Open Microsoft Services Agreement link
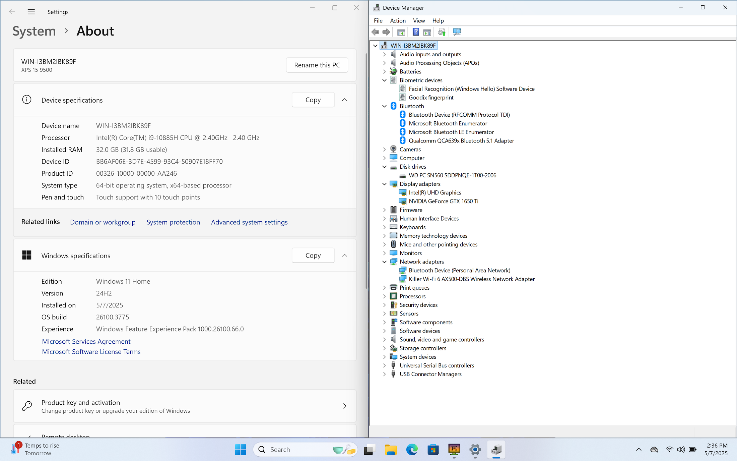Viewport: 737px width, 461px height. tap(86, 342)
